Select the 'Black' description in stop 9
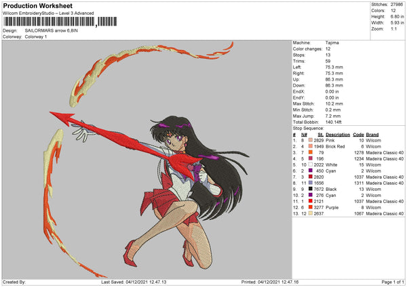This screenshot has width=407, height=287. coord(331,189)
